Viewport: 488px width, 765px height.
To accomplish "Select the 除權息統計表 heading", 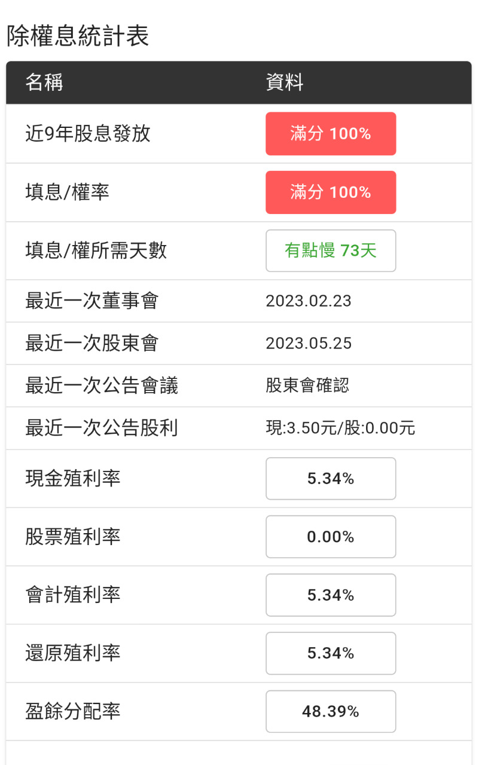I will [x=78, y=36].
